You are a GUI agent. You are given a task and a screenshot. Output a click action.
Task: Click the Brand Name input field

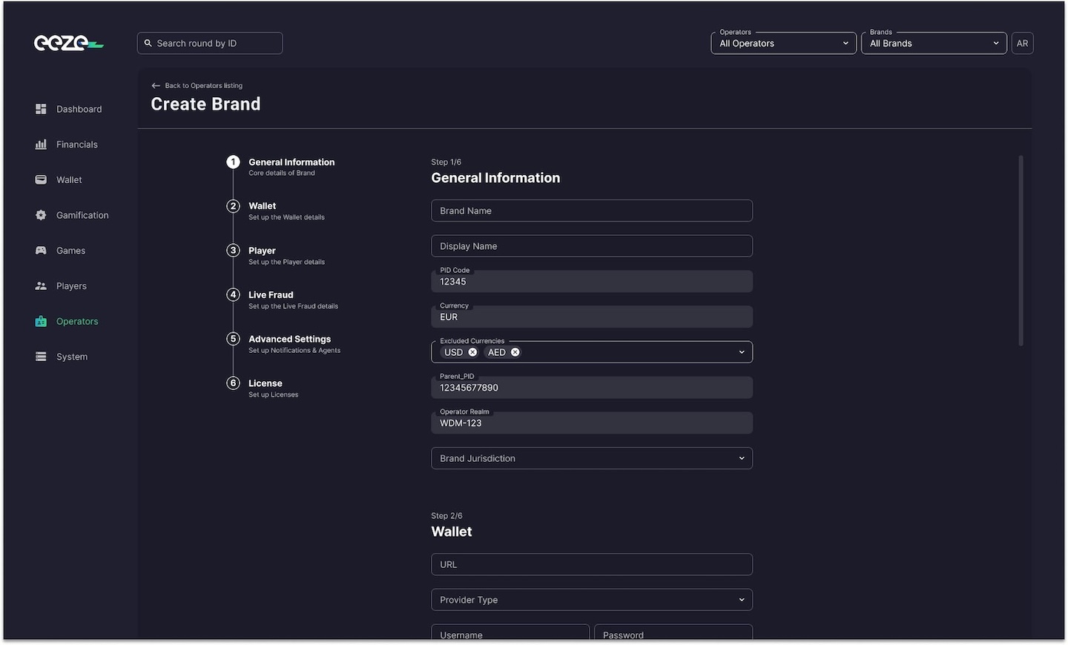pyautogui.click(x=591, y=211)
